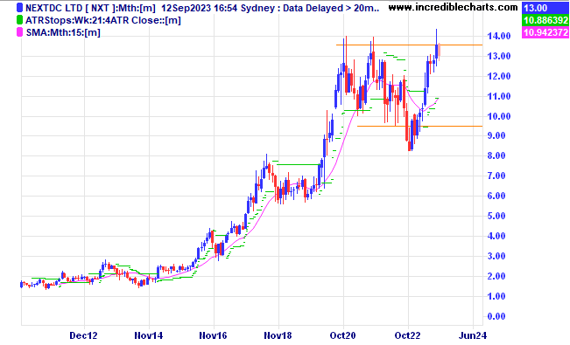The image size is (570, 345).
Task: Click the 7.00 price axis label
Action: [496, 176]
